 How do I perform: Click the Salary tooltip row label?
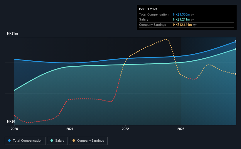click(x=144, y=20)
